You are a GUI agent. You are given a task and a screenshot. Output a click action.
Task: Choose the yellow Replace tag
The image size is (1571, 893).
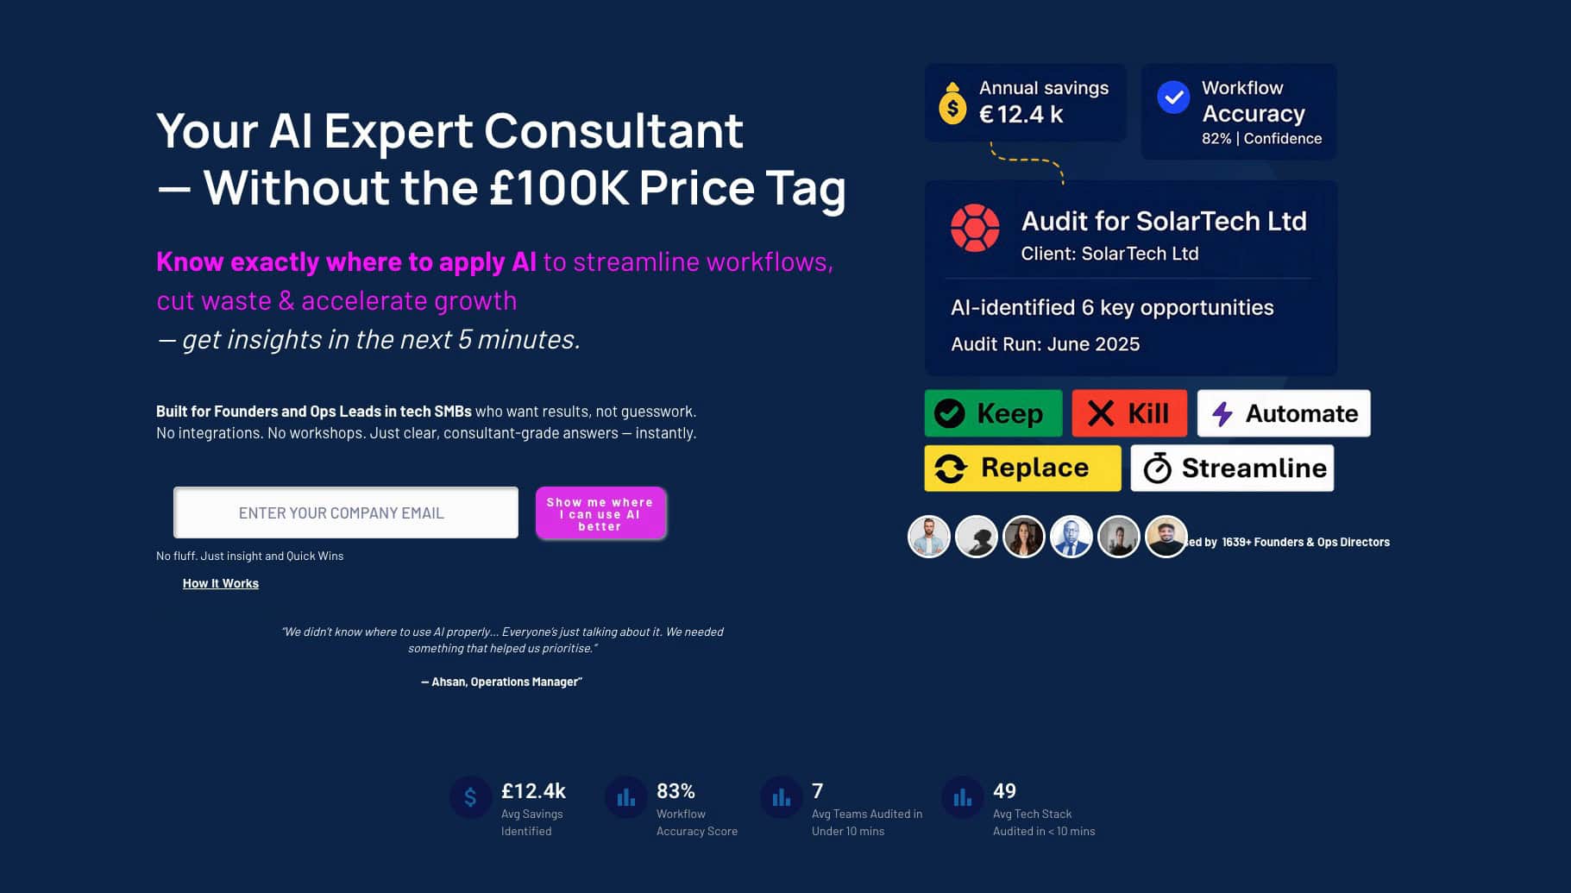point(1022,468)
